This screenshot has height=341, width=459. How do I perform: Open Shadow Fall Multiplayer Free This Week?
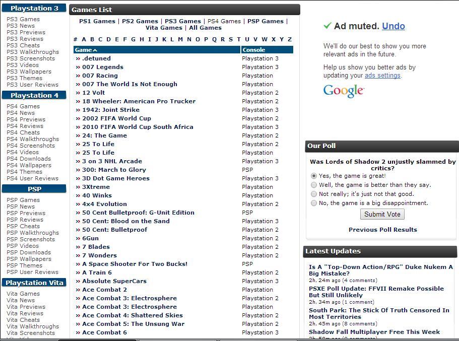pos(374,332)
